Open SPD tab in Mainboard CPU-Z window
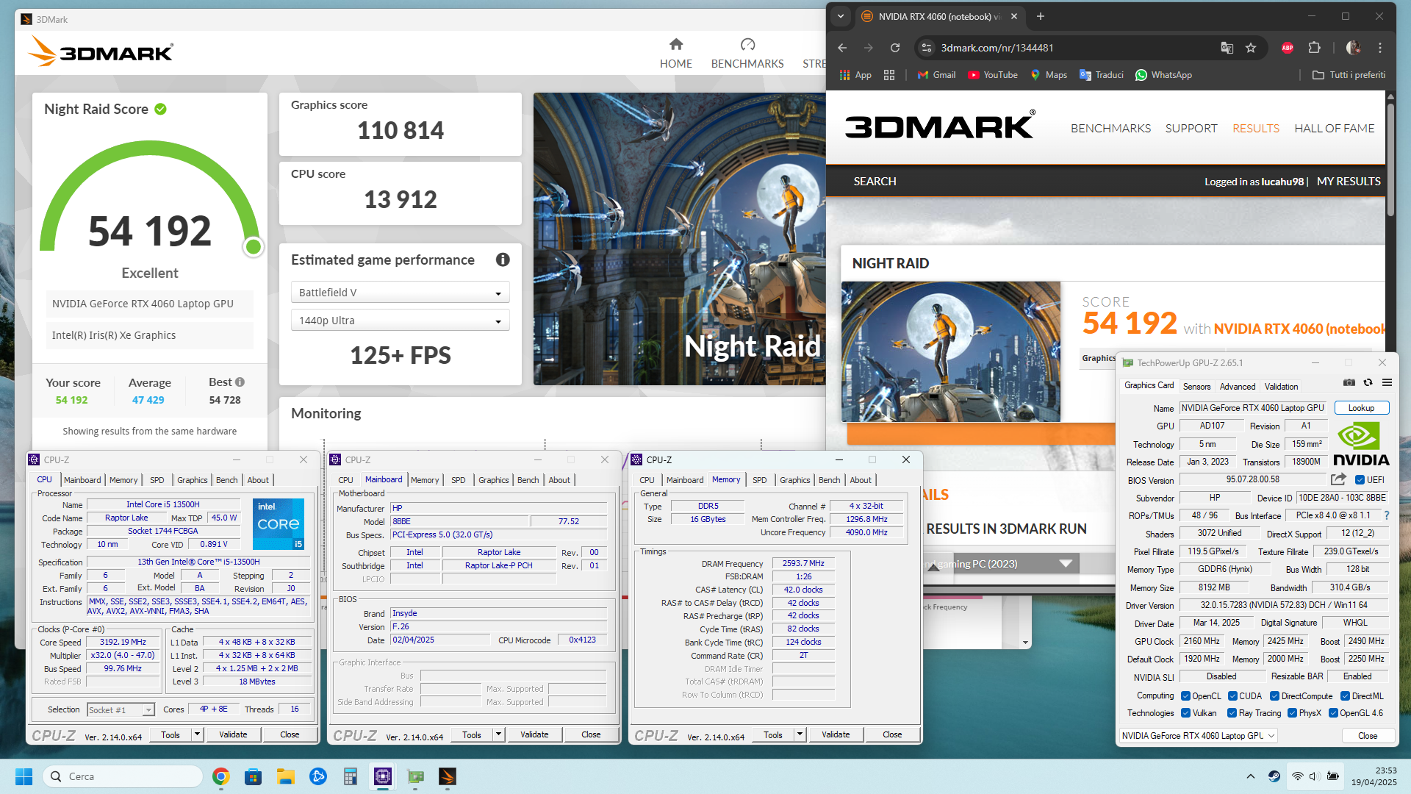Viewport: 1411px width, 794px height. click(x=459, y=480)
